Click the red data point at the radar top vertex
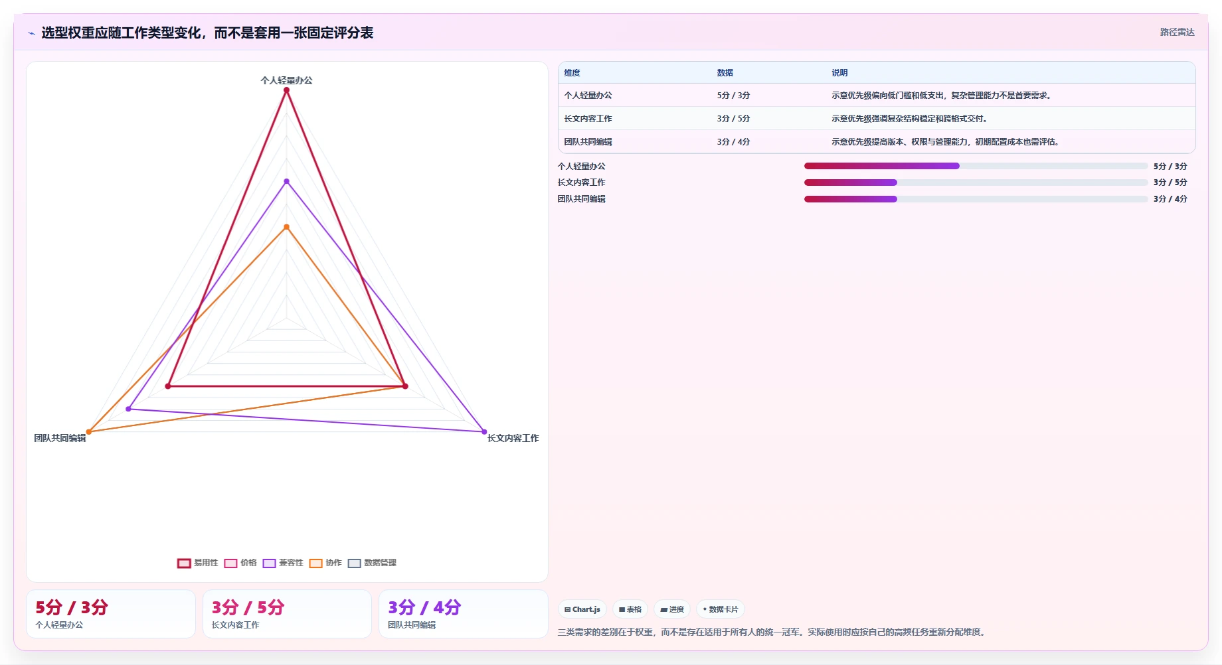The image size is (1222, 665). tap(287, 90)
